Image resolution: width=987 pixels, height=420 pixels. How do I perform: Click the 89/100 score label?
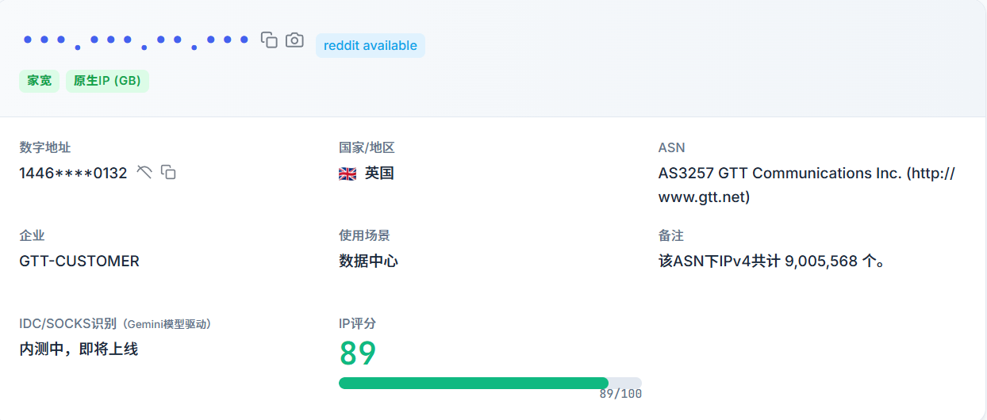pyautogui.click(x=620, y=394)
